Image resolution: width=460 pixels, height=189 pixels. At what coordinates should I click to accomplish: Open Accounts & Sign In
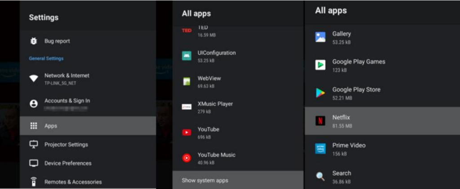click(x=88, y=104)
